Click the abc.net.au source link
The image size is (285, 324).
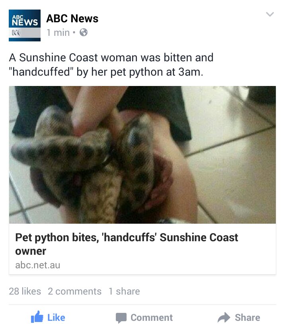tap(37, 265)
